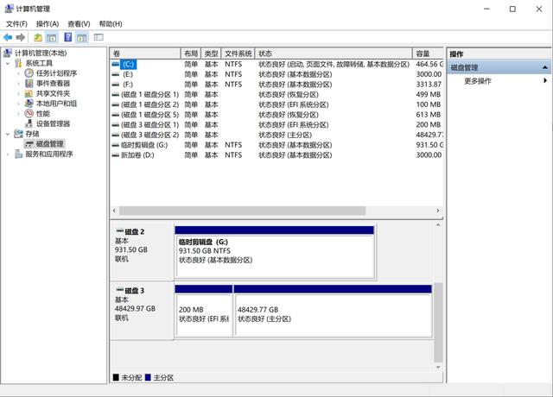The image size is (553, 397).
Task: Click the 磁盘 2 disk icon in graphical view
Action: click(120, 231)
